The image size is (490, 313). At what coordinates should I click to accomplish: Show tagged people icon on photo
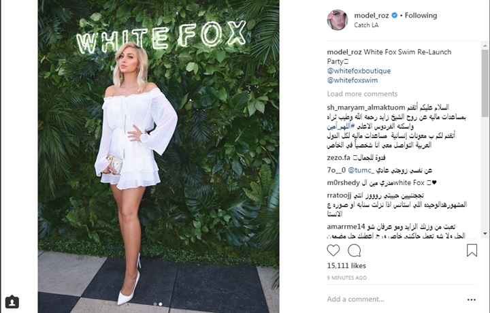point(12,301)
